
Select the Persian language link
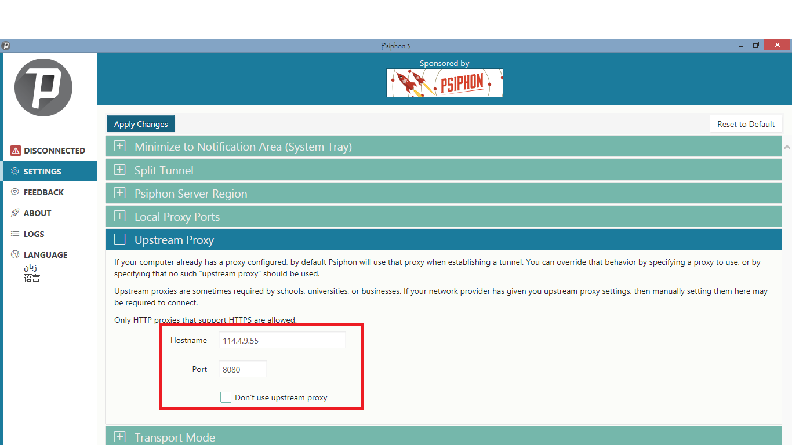[30, 268]
